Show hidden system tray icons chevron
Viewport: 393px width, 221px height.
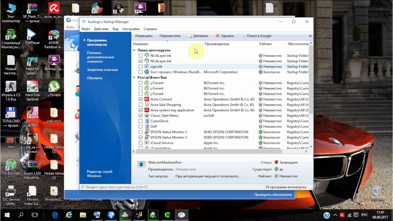tap(335, 215)
